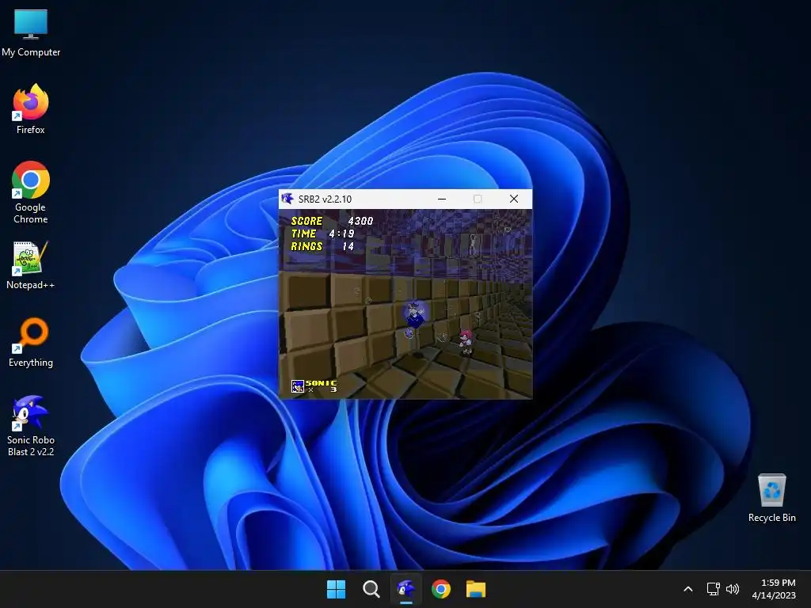Select the Recycle Bin icon
The image size is (811, 608).
pos(771,498)
